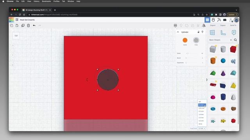Open the Snap Grid dropdown
Screen dimensions: 250x140
(x=202, y=129)
